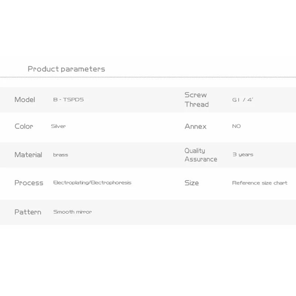Click the Silver color value
Screen dimensions: 296x296
point(58,126)
